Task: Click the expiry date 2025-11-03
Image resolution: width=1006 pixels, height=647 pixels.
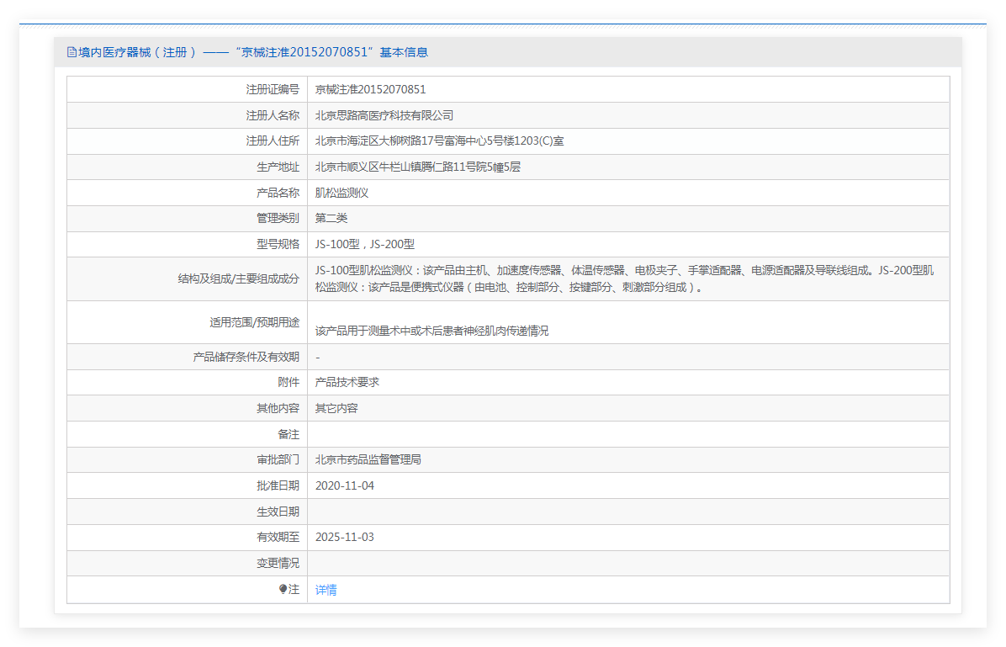Action: [344, 537]
